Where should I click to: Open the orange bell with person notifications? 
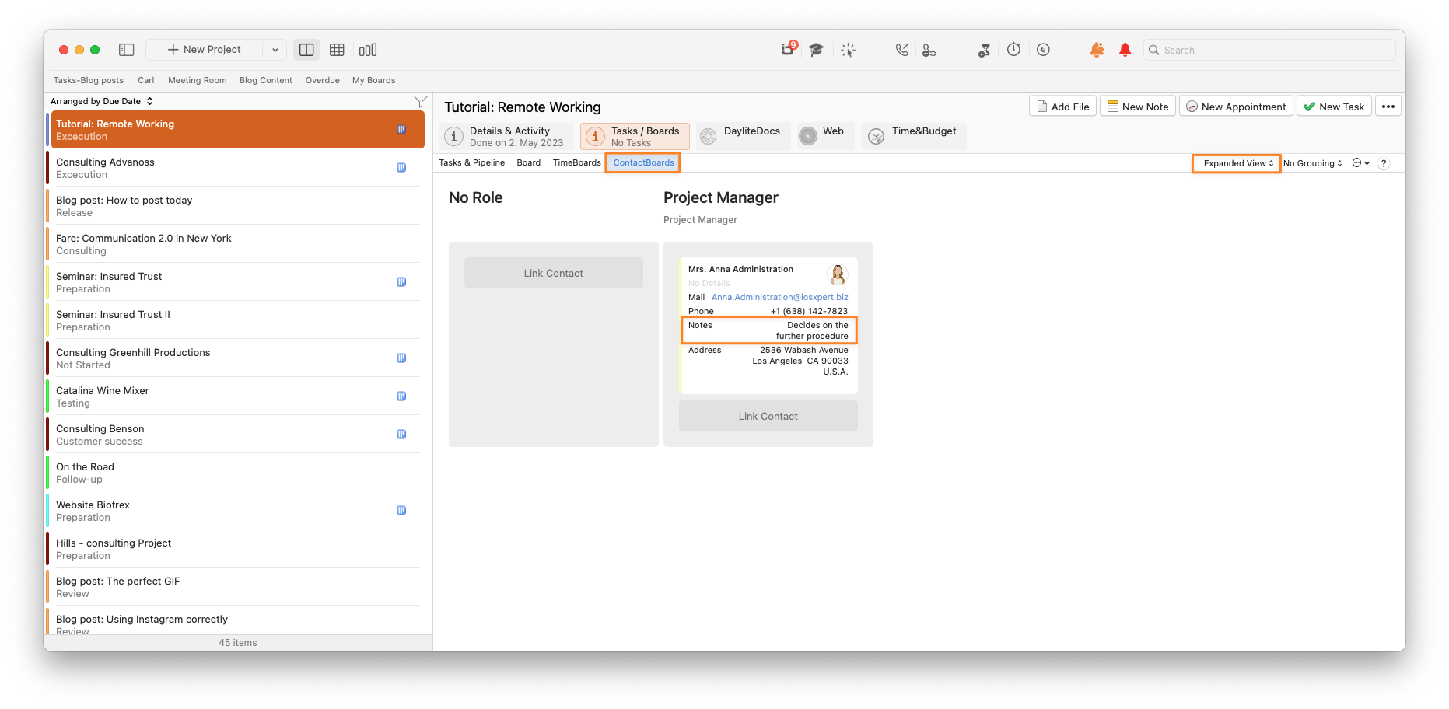pyautogui.click(x=1097, y=50)
